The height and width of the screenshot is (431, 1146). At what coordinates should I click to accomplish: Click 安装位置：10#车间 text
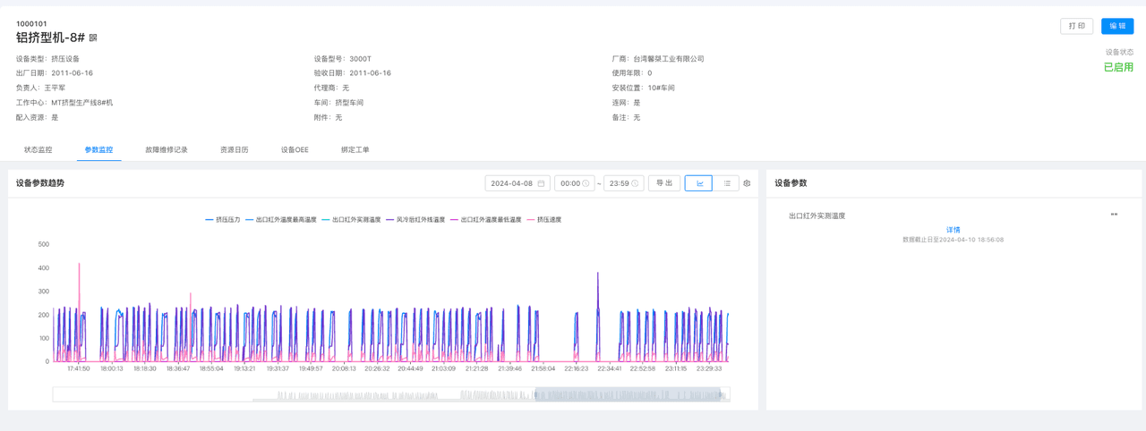pos(643,89)
